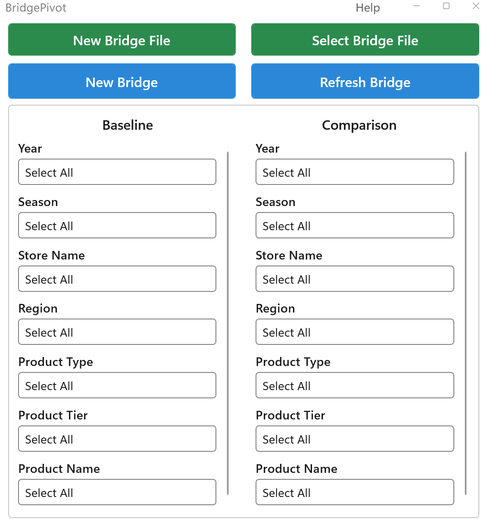The height and width of the screenshot is (519, 487).
Task: Refresh the current Bridge
Action: coord(365,82)
